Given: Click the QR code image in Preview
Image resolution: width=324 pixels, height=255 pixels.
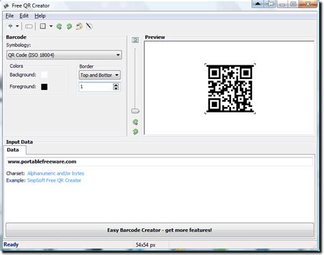Looking at the screenshot, I should click(x=230, y=89).
